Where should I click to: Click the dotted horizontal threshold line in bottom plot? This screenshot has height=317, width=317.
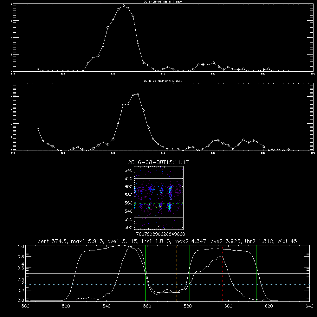[167, 284]
